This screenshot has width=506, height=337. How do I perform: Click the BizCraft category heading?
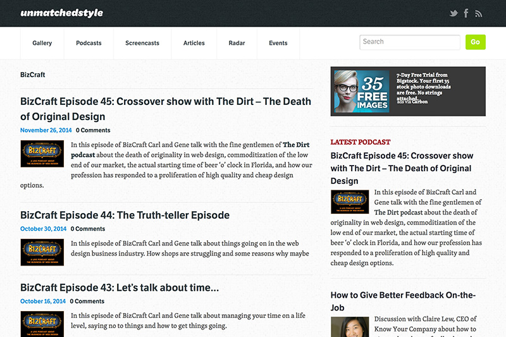[x=33, y=75]
